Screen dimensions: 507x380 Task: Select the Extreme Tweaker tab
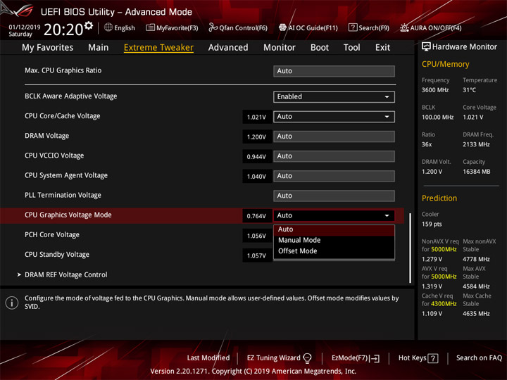click(158, 48)
